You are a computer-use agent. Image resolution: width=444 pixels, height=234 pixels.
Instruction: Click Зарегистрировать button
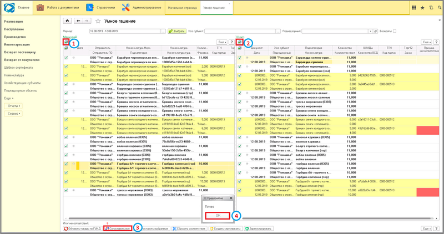(259, 228)
